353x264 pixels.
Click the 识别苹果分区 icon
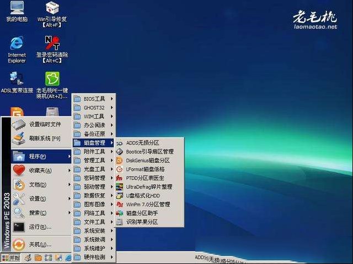click(x=119, y=222)
